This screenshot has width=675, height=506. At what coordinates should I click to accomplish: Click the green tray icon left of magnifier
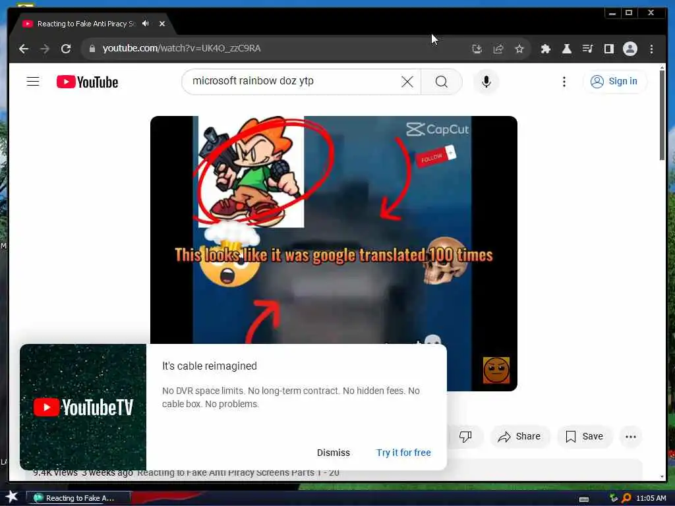(614, 498)
